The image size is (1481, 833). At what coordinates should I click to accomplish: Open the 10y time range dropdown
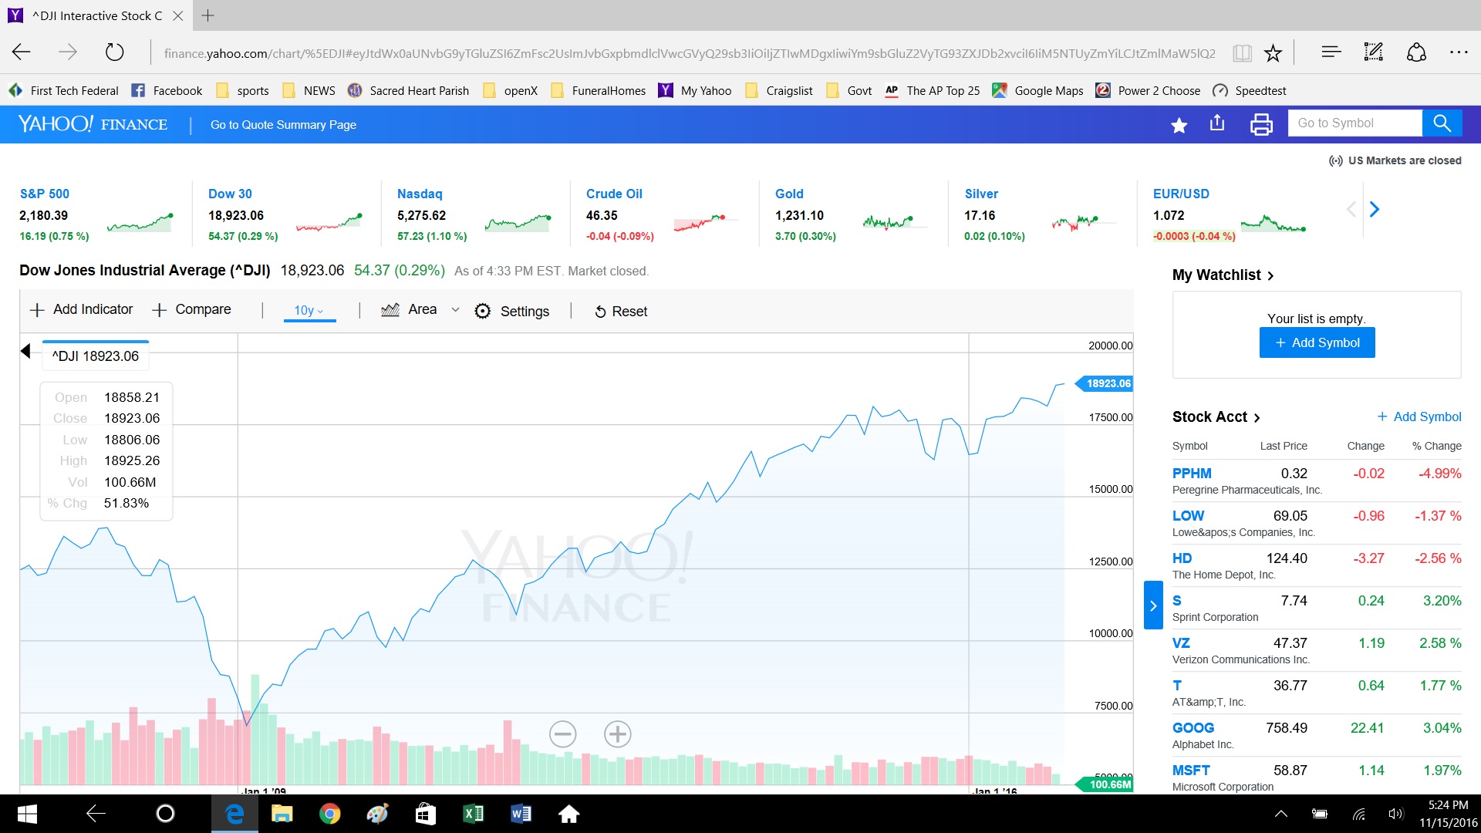(x=309, y=310)
